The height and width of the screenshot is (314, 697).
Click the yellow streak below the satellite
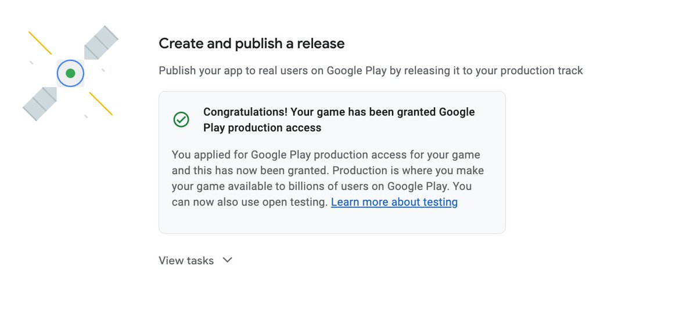point(100,103)
